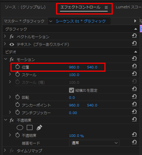The height and width of the screenshot is (155, 142).
Task: Expand the テキスト (ブラーありスライド) layer
Action: pyautogui.click(x=5, y=44)
